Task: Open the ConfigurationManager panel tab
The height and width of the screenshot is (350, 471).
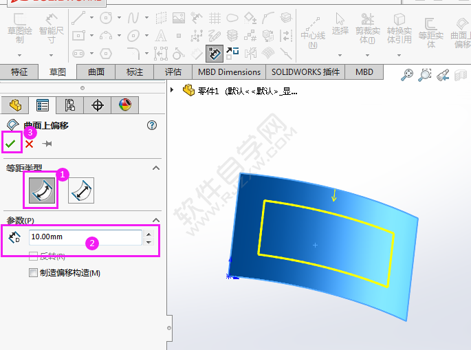Action: click(x=69, y=105)
